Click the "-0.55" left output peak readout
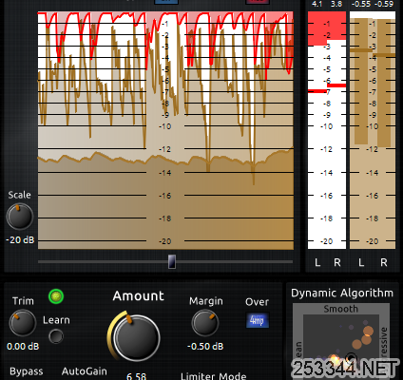 [x=361, y=4]
